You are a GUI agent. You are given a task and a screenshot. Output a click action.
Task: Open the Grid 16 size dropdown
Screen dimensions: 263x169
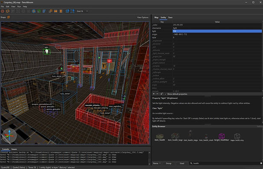82,11
